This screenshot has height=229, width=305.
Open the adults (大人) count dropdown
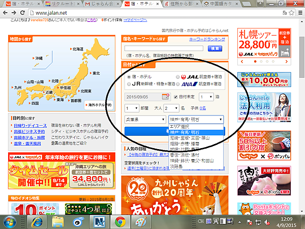(171, 108)
